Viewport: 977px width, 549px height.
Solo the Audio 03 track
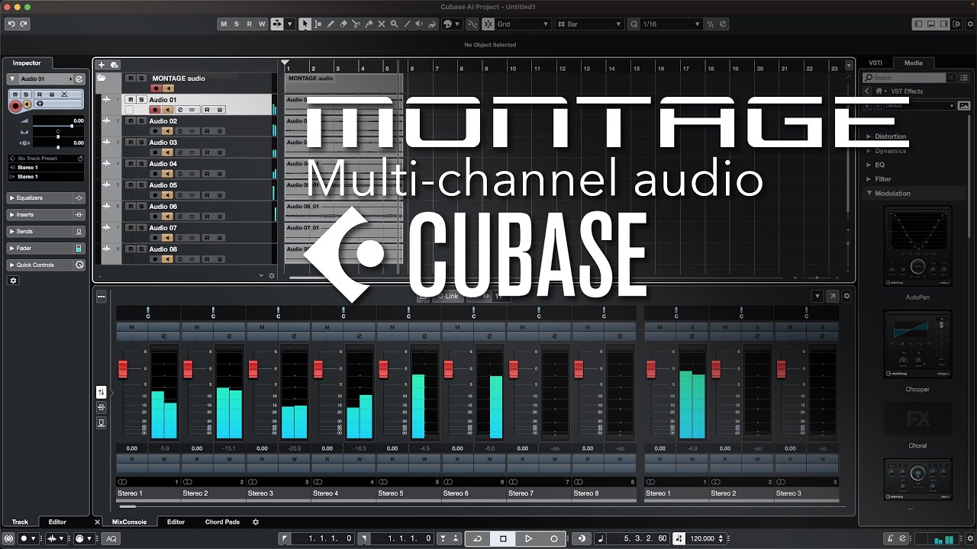click(141, 143)
